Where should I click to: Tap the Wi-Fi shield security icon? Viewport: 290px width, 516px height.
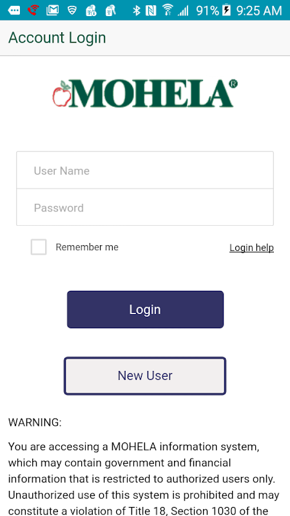(x=72, y=10)
